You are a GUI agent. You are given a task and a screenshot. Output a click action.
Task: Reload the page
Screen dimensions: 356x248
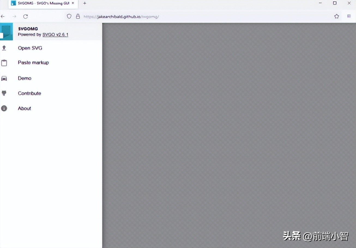tap(25, 16)
